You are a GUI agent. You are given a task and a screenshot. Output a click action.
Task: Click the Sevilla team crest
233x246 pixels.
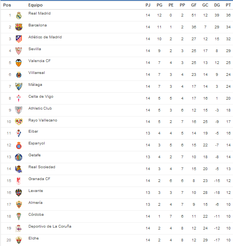click(19, 51)
